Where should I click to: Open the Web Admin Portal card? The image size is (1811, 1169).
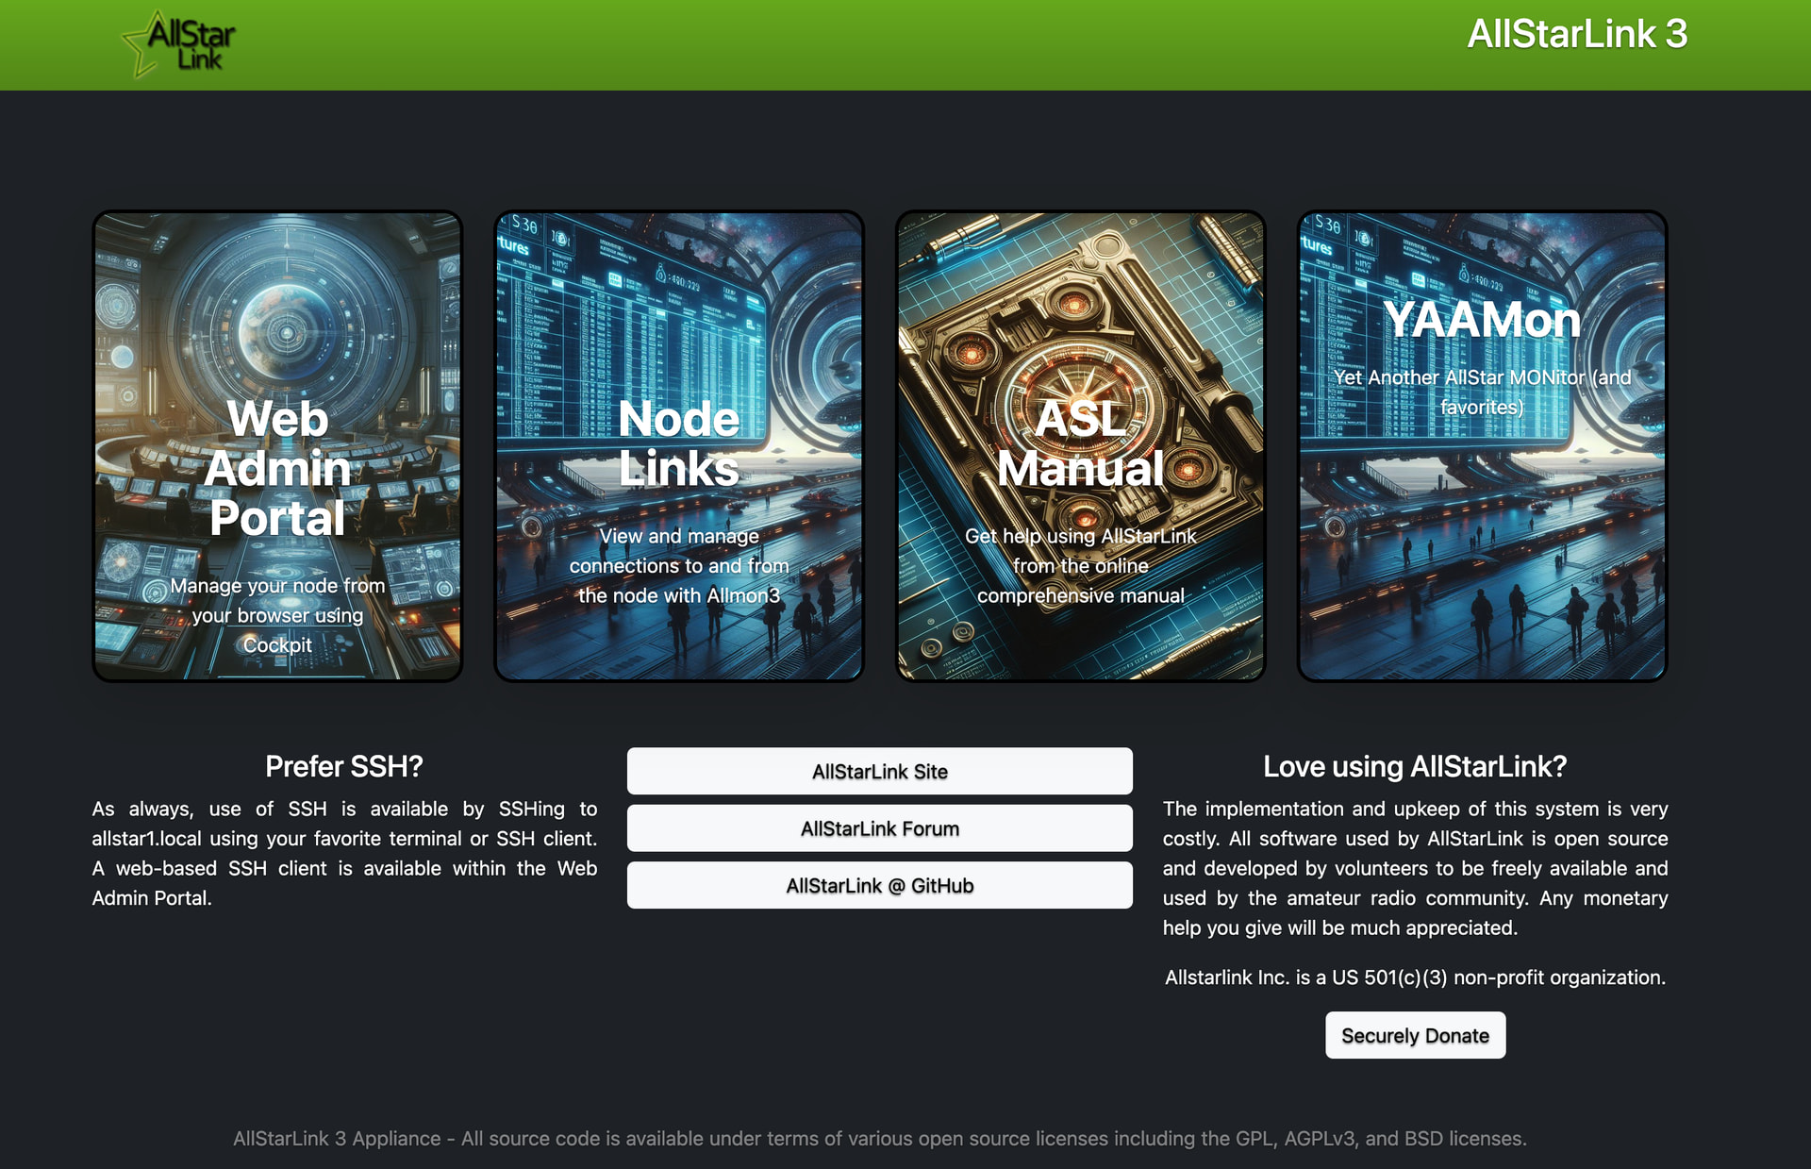pos(277,445)
